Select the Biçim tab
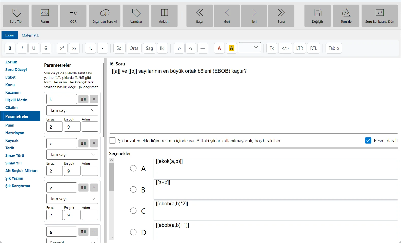Screen dimensions: 401x243 (10, 35)
